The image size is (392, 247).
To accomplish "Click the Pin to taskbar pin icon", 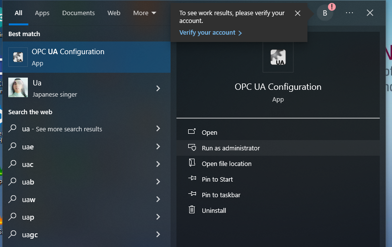I will 192,195.
